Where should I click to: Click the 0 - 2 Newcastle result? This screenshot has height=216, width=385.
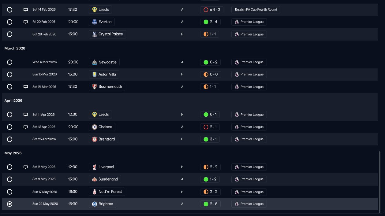point(210,62)
